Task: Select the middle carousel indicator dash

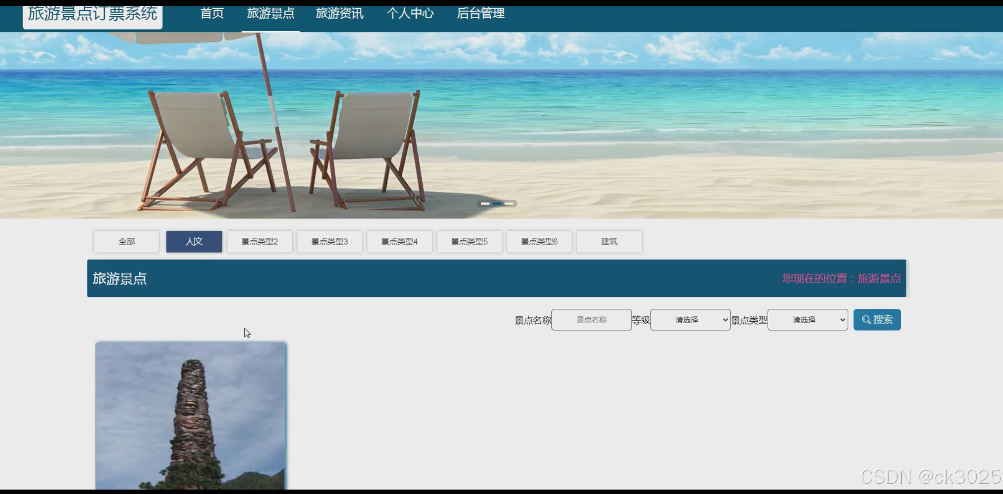Action: (x=497, y=204)
